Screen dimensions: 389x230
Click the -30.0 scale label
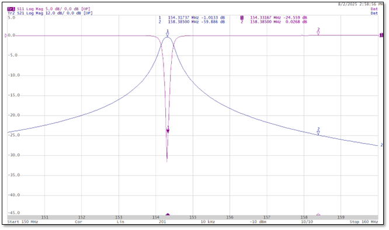[x=13, y=155]
